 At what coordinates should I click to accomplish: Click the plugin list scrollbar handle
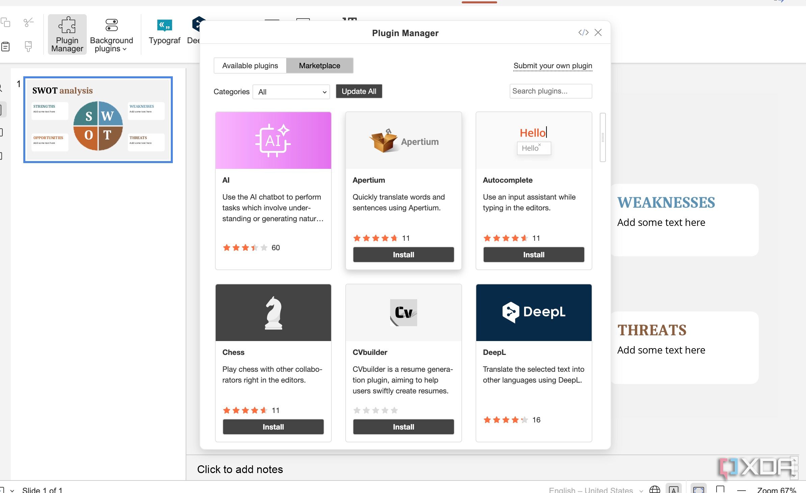[602, 137]
